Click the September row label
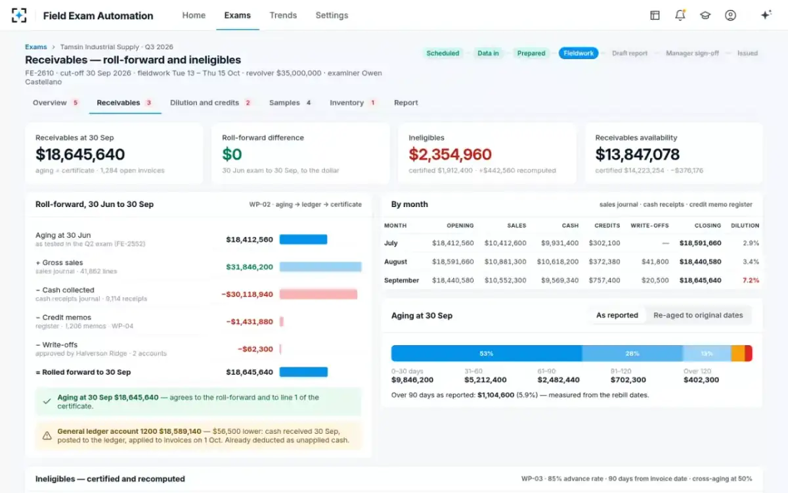 [402, 280]
